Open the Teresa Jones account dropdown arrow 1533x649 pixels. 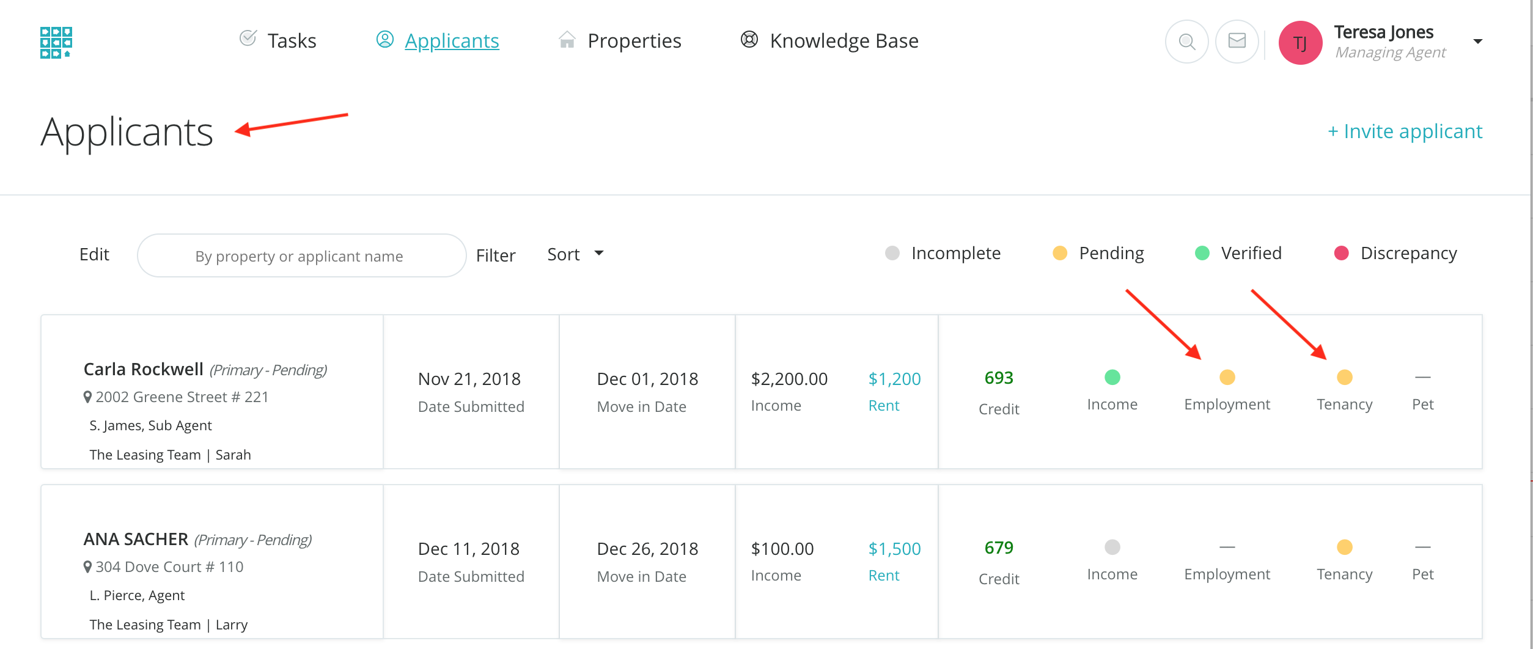pyautogui.click(x=1477, y=42)
